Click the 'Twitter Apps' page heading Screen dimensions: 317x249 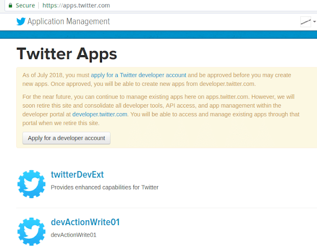67,54
